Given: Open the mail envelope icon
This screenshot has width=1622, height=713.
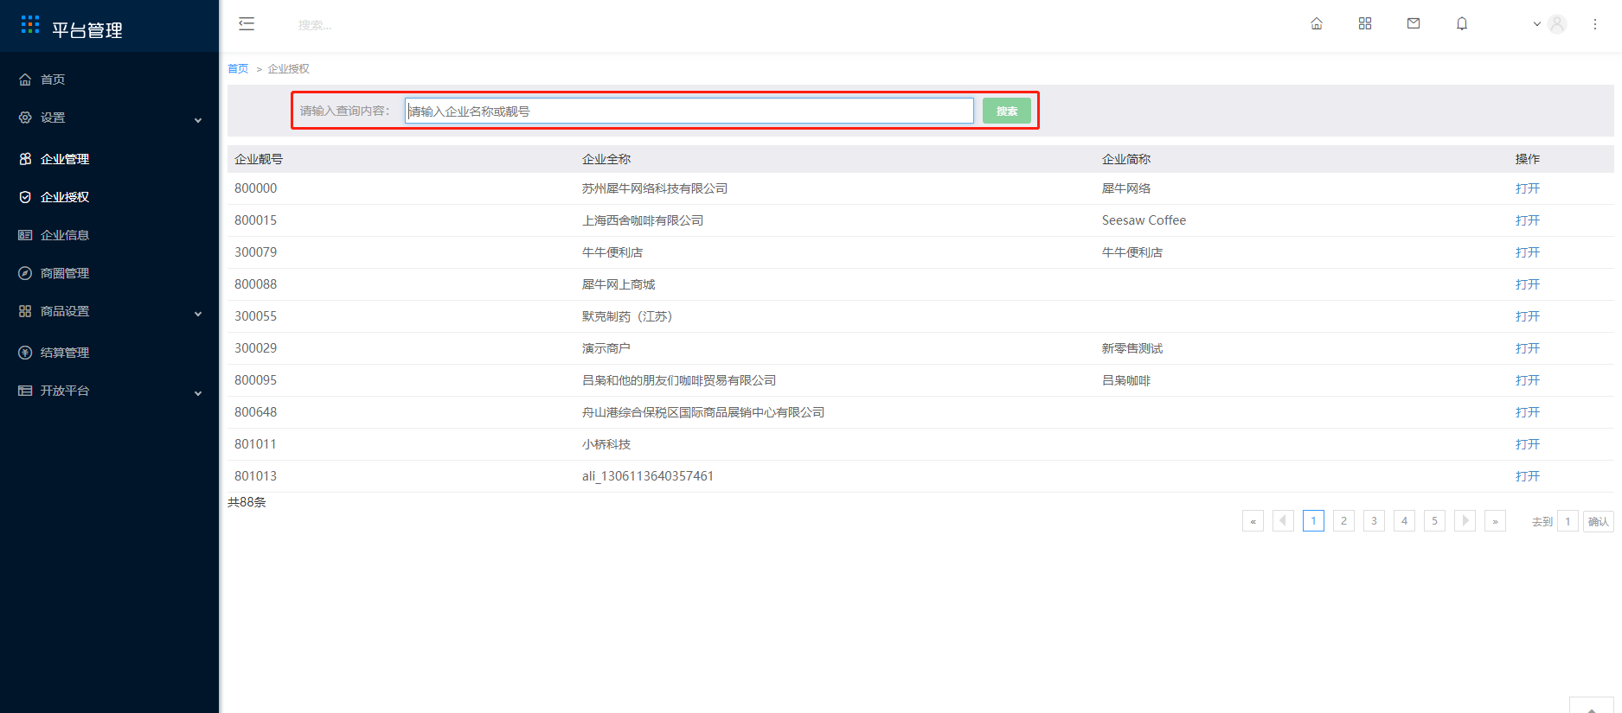Looking at the screenshot, I should click(x=1414, y=24).
